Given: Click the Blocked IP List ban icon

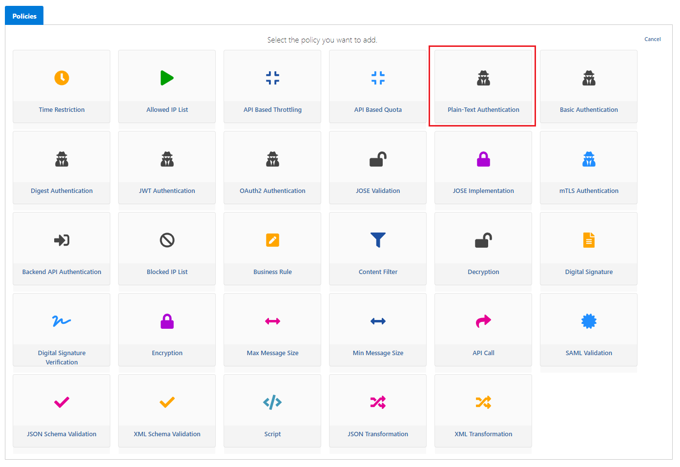Looking at the screenshot, I should point(167,240).
